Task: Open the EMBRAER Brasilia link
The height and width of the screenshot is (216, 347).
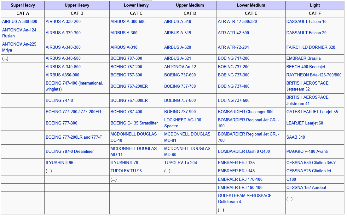Action: (x=304, y=58)
